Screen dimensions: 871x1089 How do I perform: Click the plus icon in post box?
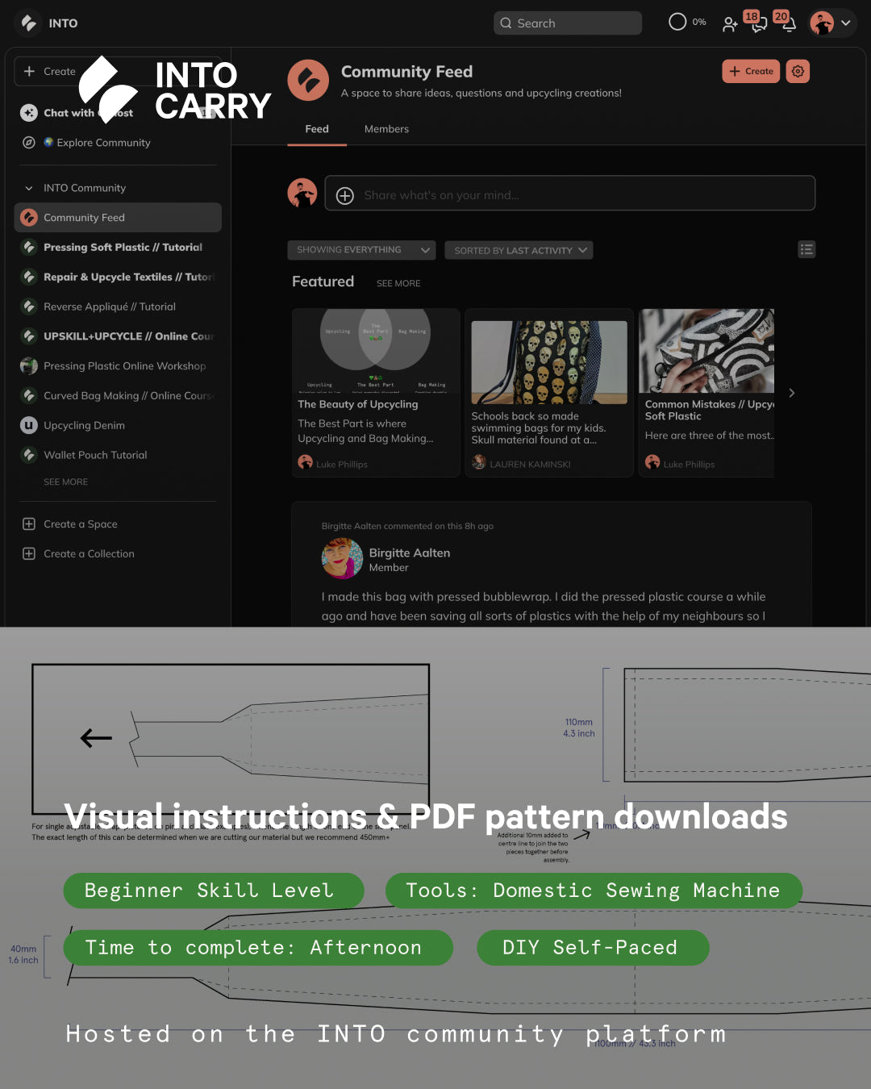345,195
